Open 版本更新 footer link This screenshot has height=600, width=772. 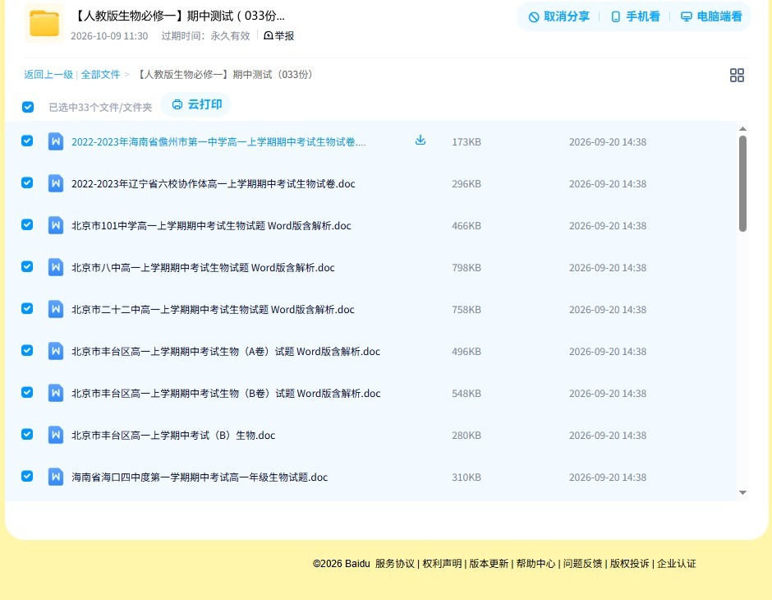[489, 564]
